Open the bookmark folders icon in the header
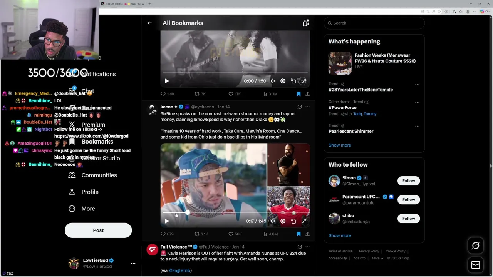Image resolution: width=493 pixels, height=277 pixels. (305, 23)
